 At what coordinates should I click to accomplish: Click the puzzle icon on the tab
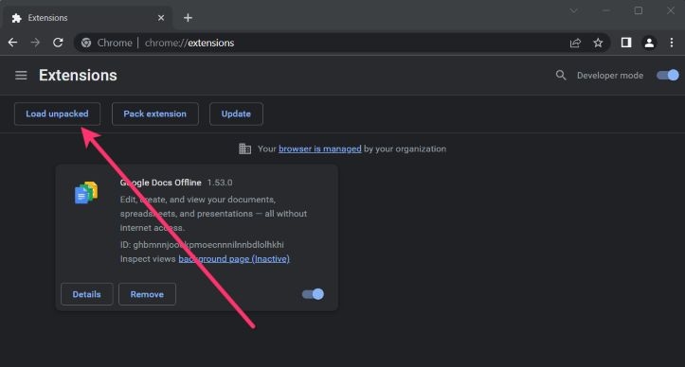[17, 18]
